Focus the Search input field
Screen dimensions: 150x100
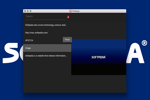pos(45,16)
